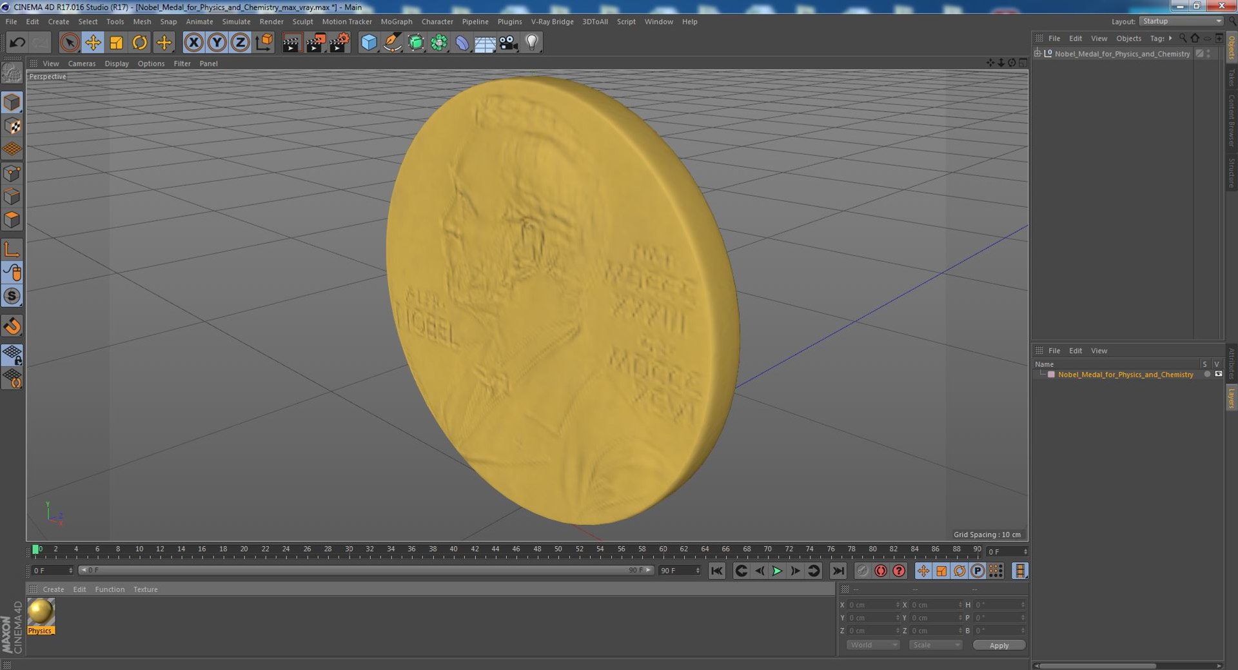Select the Scale tool

[x=116, y=43]
